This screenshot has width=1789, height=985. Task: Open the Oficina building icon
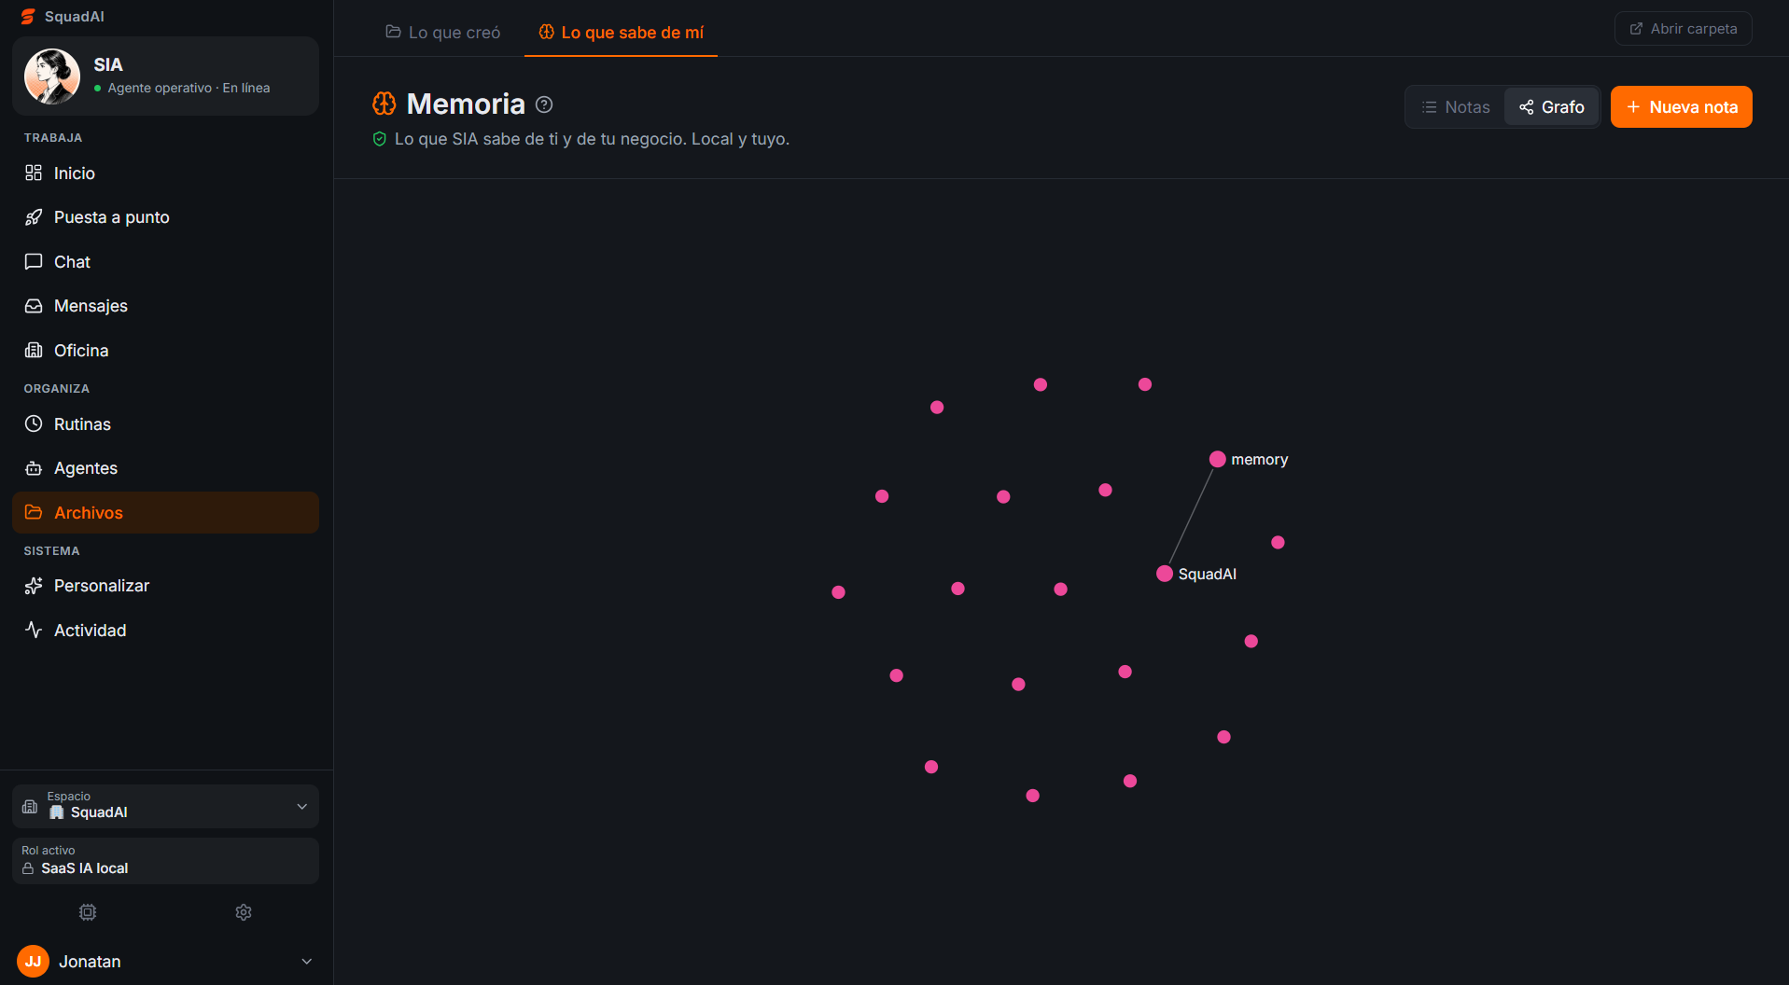click(34, 351)
